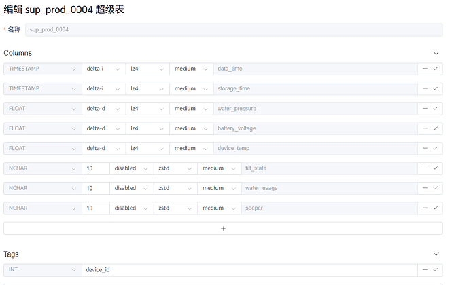Open delta-d encoding dropdown for battery_voltage
Viewport: 469px width, 285px height.
pos(103,128)
